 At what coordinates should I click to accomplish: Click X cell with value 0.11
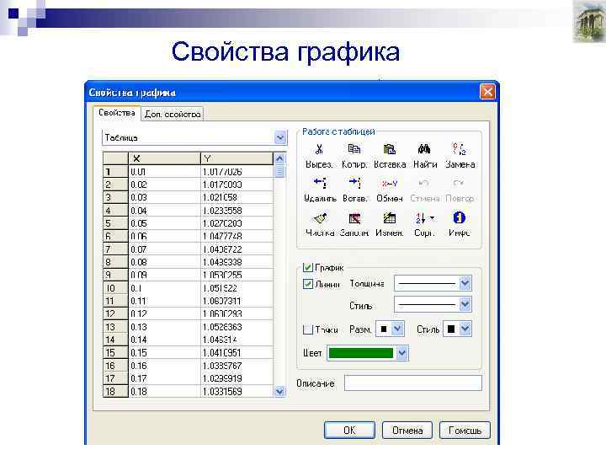164,301
